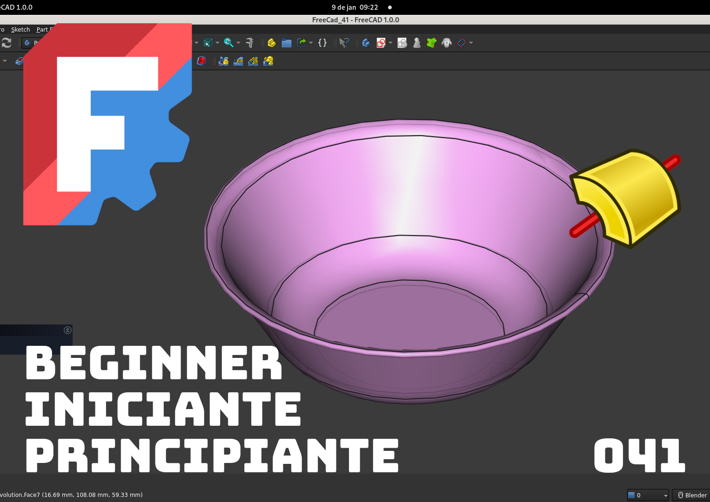Open the Sketch menu

[x=20, y=29]
